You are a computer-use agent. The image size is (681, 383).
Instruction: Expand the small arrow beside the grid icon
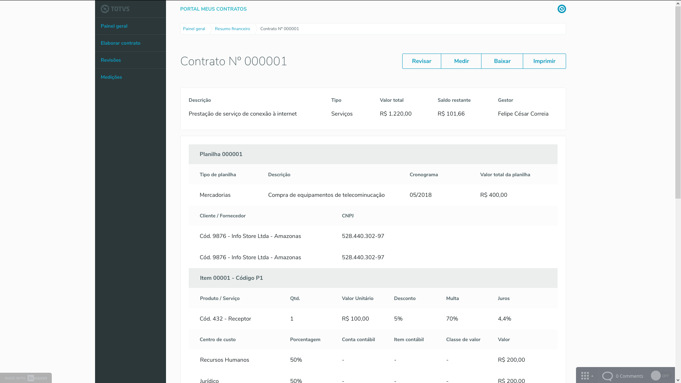592,376
